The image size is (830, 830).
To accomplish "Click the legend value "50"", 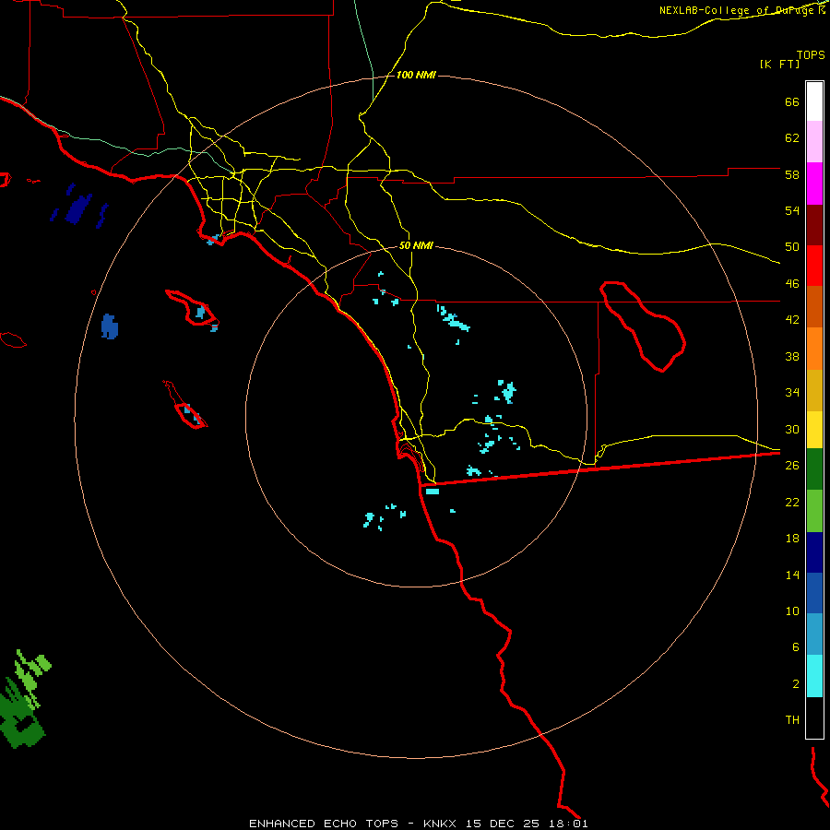I will point(792,247).
